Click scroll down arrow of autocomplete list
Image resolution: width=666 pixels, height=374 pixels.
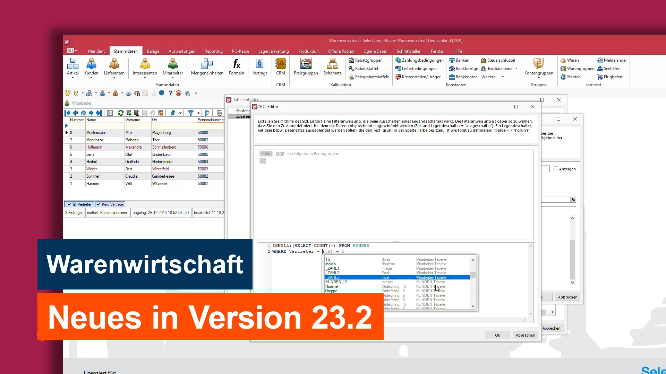pos(473,306)
